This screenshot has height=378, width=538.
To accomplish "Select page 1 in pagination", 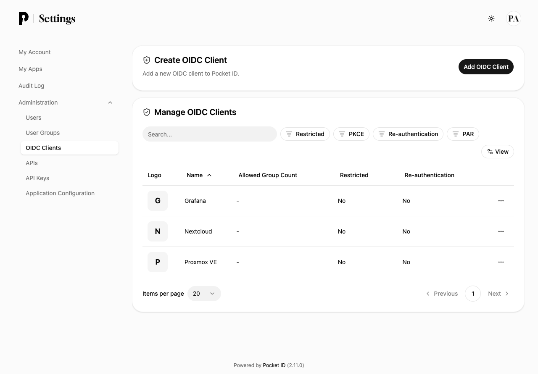I will coord(473,294).
